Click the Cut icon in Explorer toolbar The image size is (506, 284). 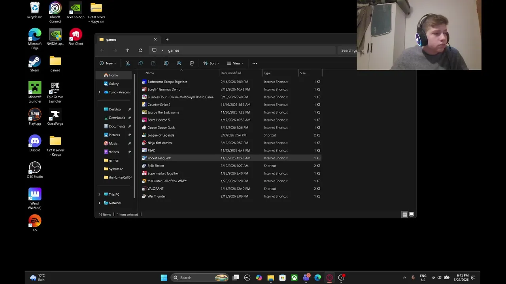pos(128,63)
